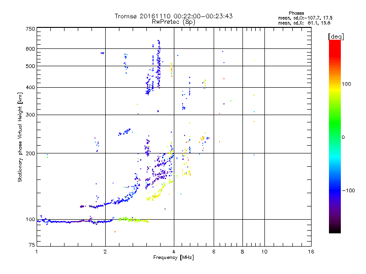Click the y-axis tick label '600'
Screen dimensions: 366x274
(30, 49)
